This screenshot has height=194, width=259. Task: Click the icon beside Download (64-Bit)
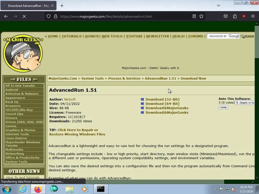142,104
